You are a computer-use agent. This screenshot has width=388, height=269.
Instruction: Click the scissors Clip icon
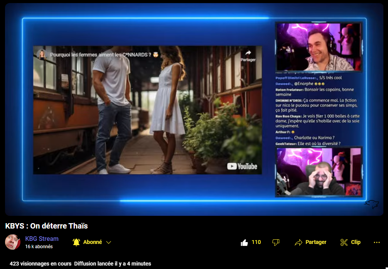pyautogui.click(x=344, y=242)
